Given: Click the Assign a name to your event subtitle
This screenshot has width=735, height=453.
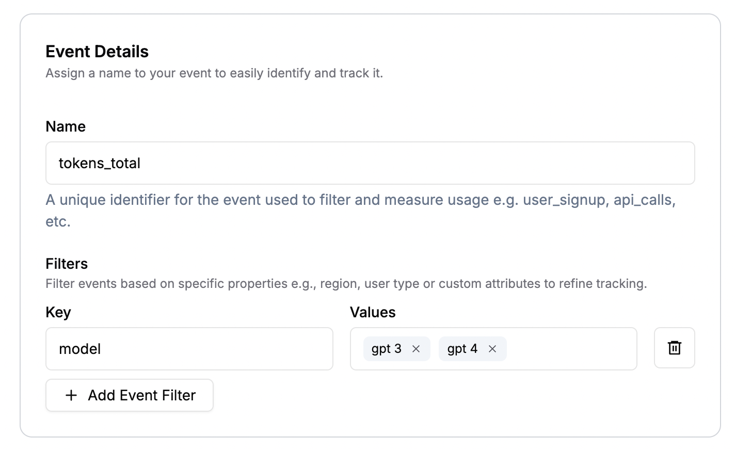Looking at the screenshot, I should (x=214, y=73).
